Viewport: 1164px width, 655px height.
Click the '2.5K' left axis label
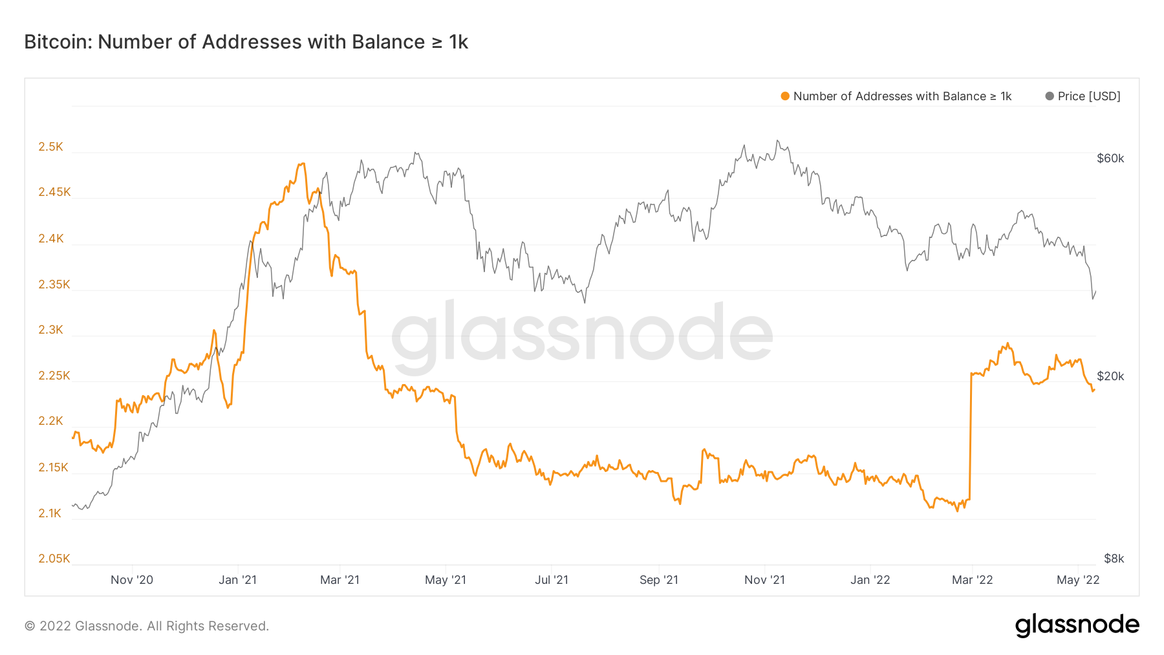tap(51, 147)
